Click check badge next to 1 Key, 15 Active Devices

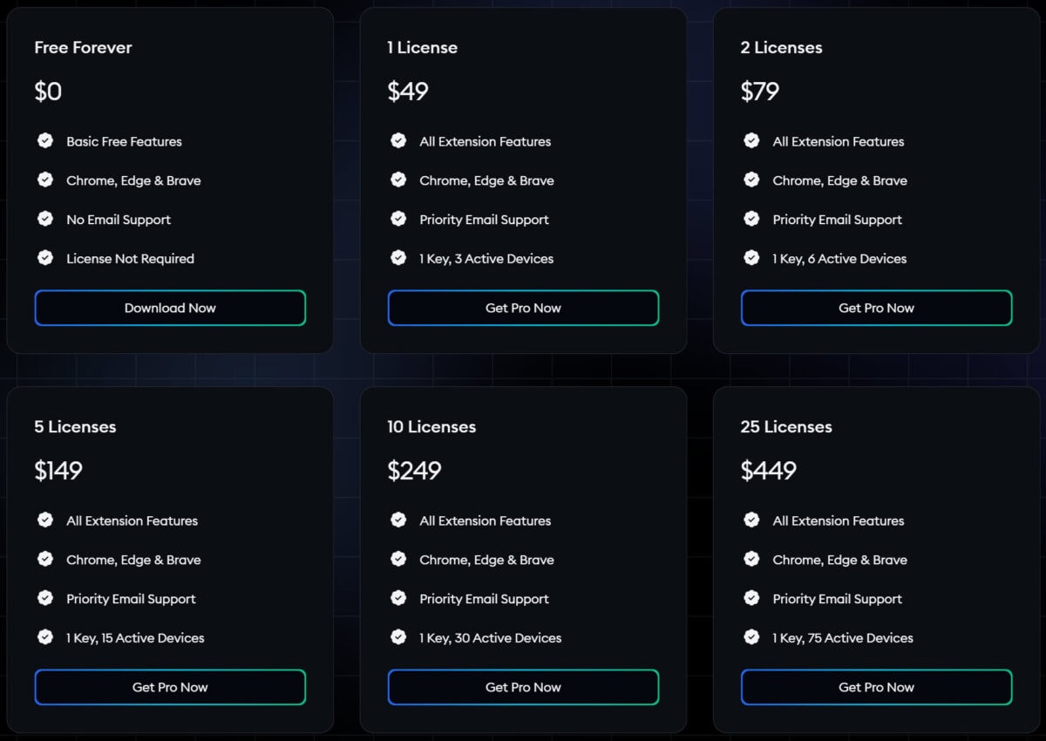pyautogui.click(x=45, y=637)
